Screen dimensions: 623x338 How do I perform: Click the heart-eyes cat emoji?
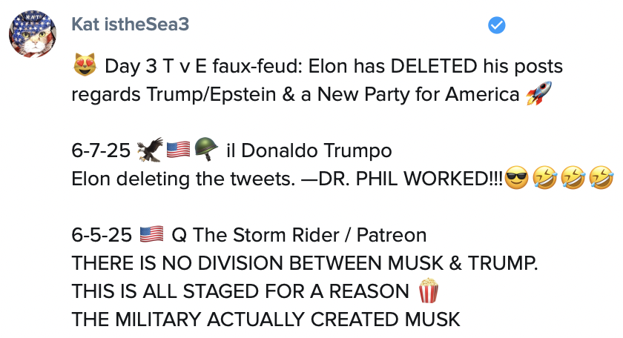point(85,67)
